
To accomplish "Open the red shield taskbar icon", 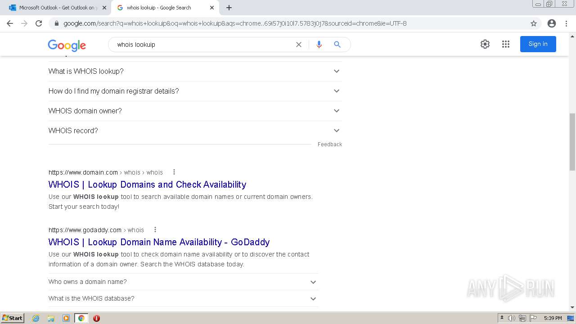I will click(96, 318).
